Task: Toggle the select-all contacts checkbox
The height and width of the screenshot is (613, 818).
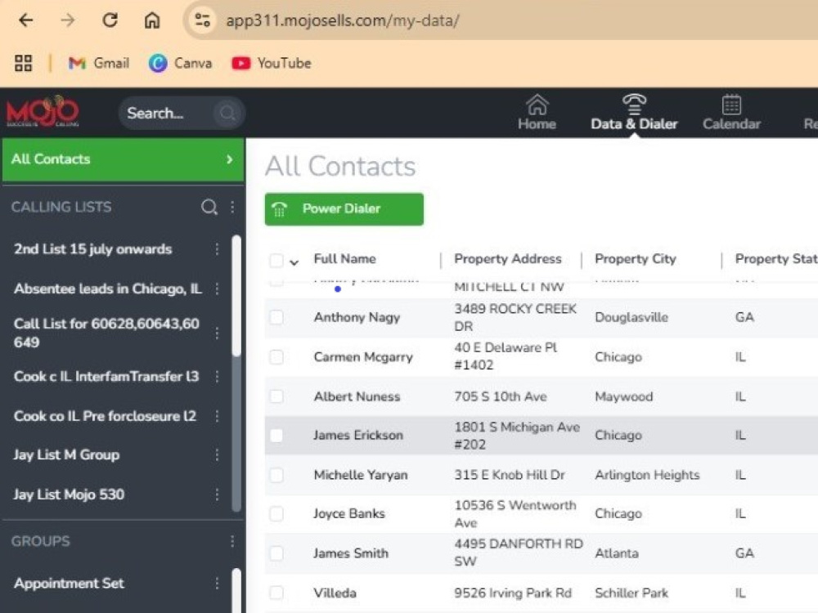Action: tap(276, 260)
